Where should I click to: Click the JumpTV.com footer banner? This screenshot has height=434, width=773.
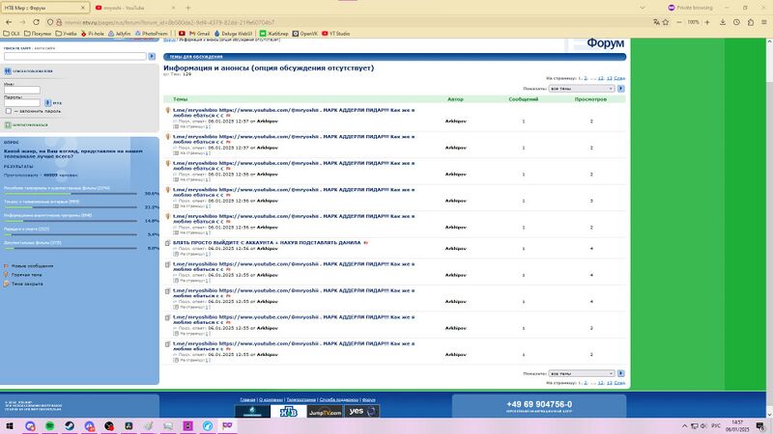pos(325,412)
